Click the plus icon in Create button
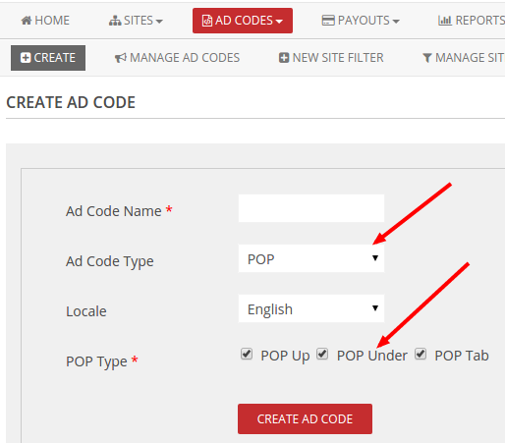The width and height of the screenshot is (505, 443). tap(26, 58)
